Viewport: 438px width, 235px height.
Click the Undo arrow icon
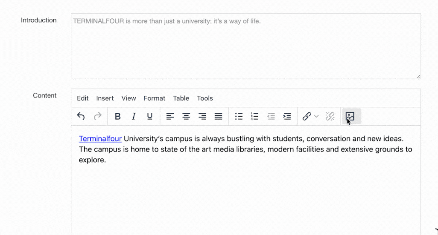pyautogui.click(x=81, y=116)
